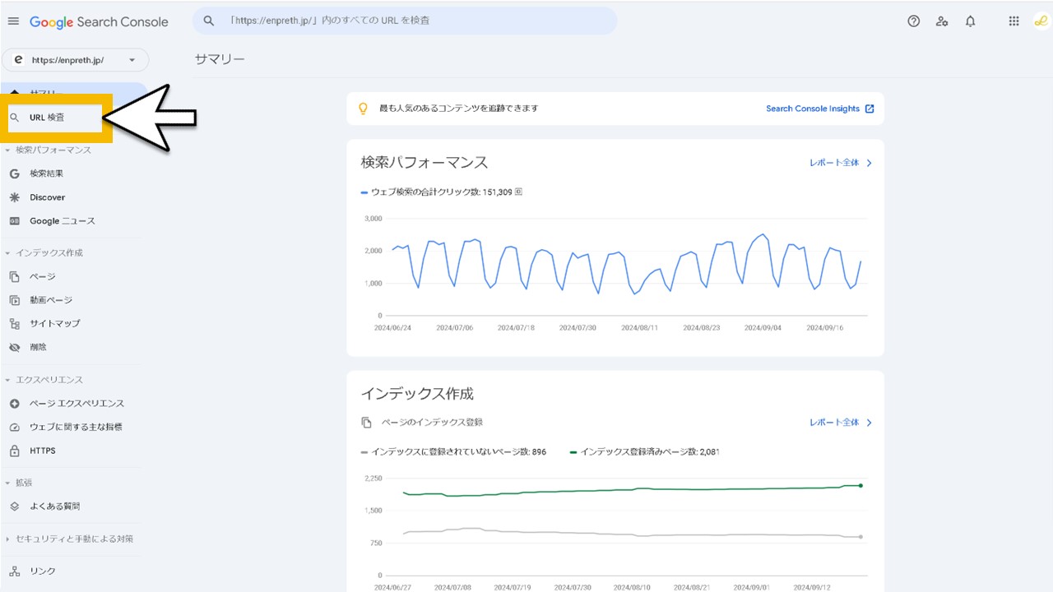Click レポート全体 for 検索パフォーマンス
This screenshot has width=1053, height=592.
[835, 163]
